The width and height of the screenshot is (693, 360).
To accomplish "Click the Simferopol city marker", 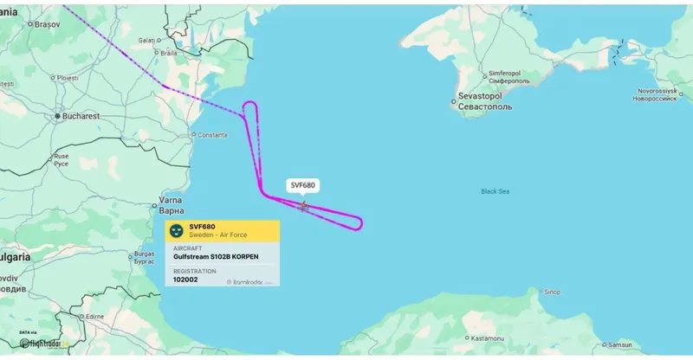I will tap(485, 76).
